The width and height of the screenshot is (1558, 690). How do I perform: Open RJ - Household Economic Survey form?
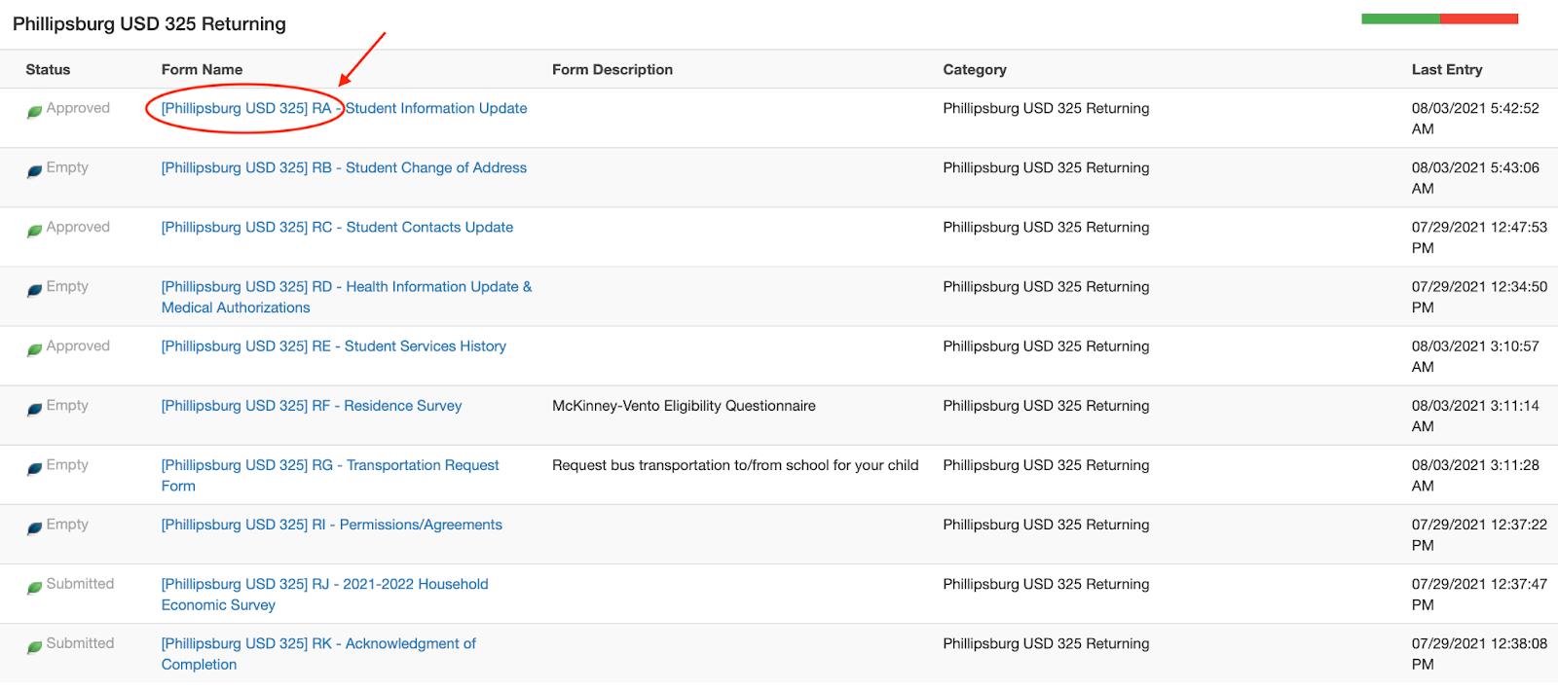coord(325,594)
